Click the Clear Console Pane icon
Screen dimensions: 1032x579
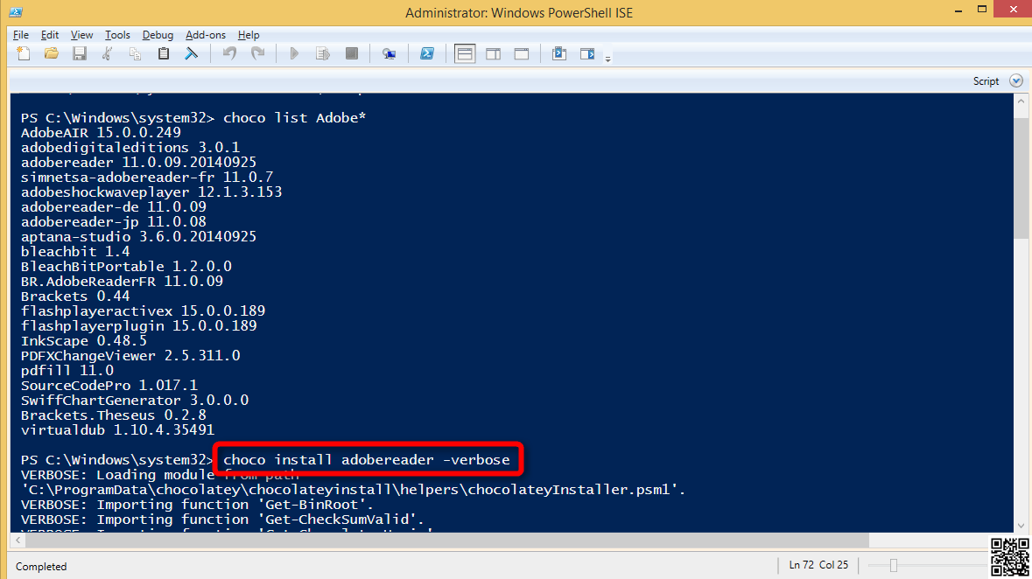pos(191,54)
